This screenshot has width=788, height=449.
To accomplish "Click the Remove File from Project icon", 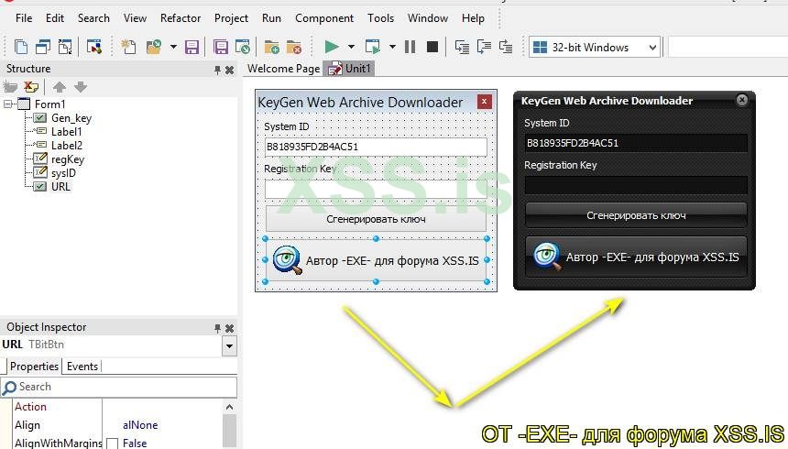I will tap(294, 48).
